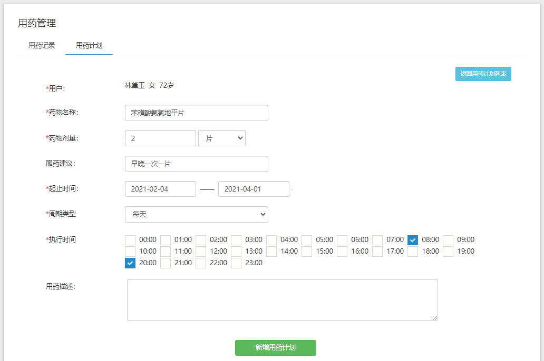Click the end date field 2021-04-01
The image size is (544, 361).
click(254, 188)
